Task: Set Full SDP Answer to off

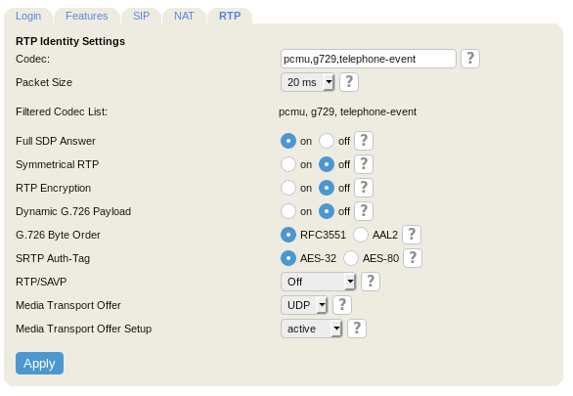Action: click(x=327, y=141)
